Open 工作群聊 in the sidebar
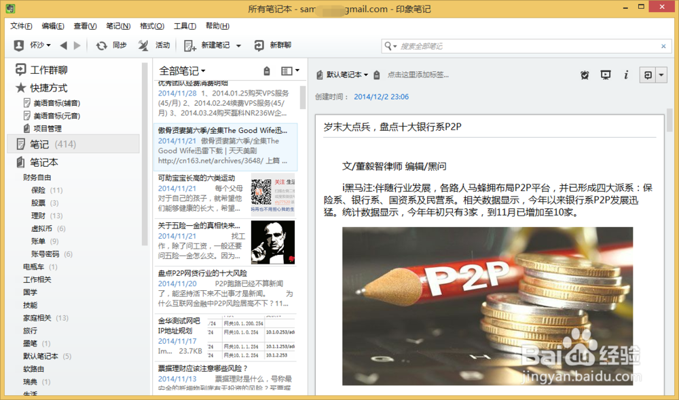Viewport: 679px width, 400px height. pos(41,70)
